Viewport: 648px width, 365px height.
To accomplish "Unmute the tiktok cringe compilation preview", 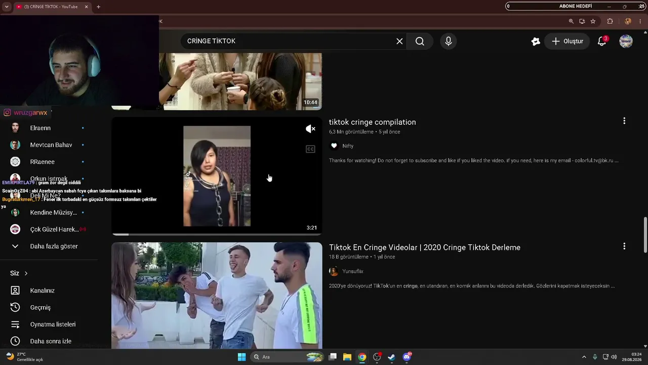I will 310,129.
